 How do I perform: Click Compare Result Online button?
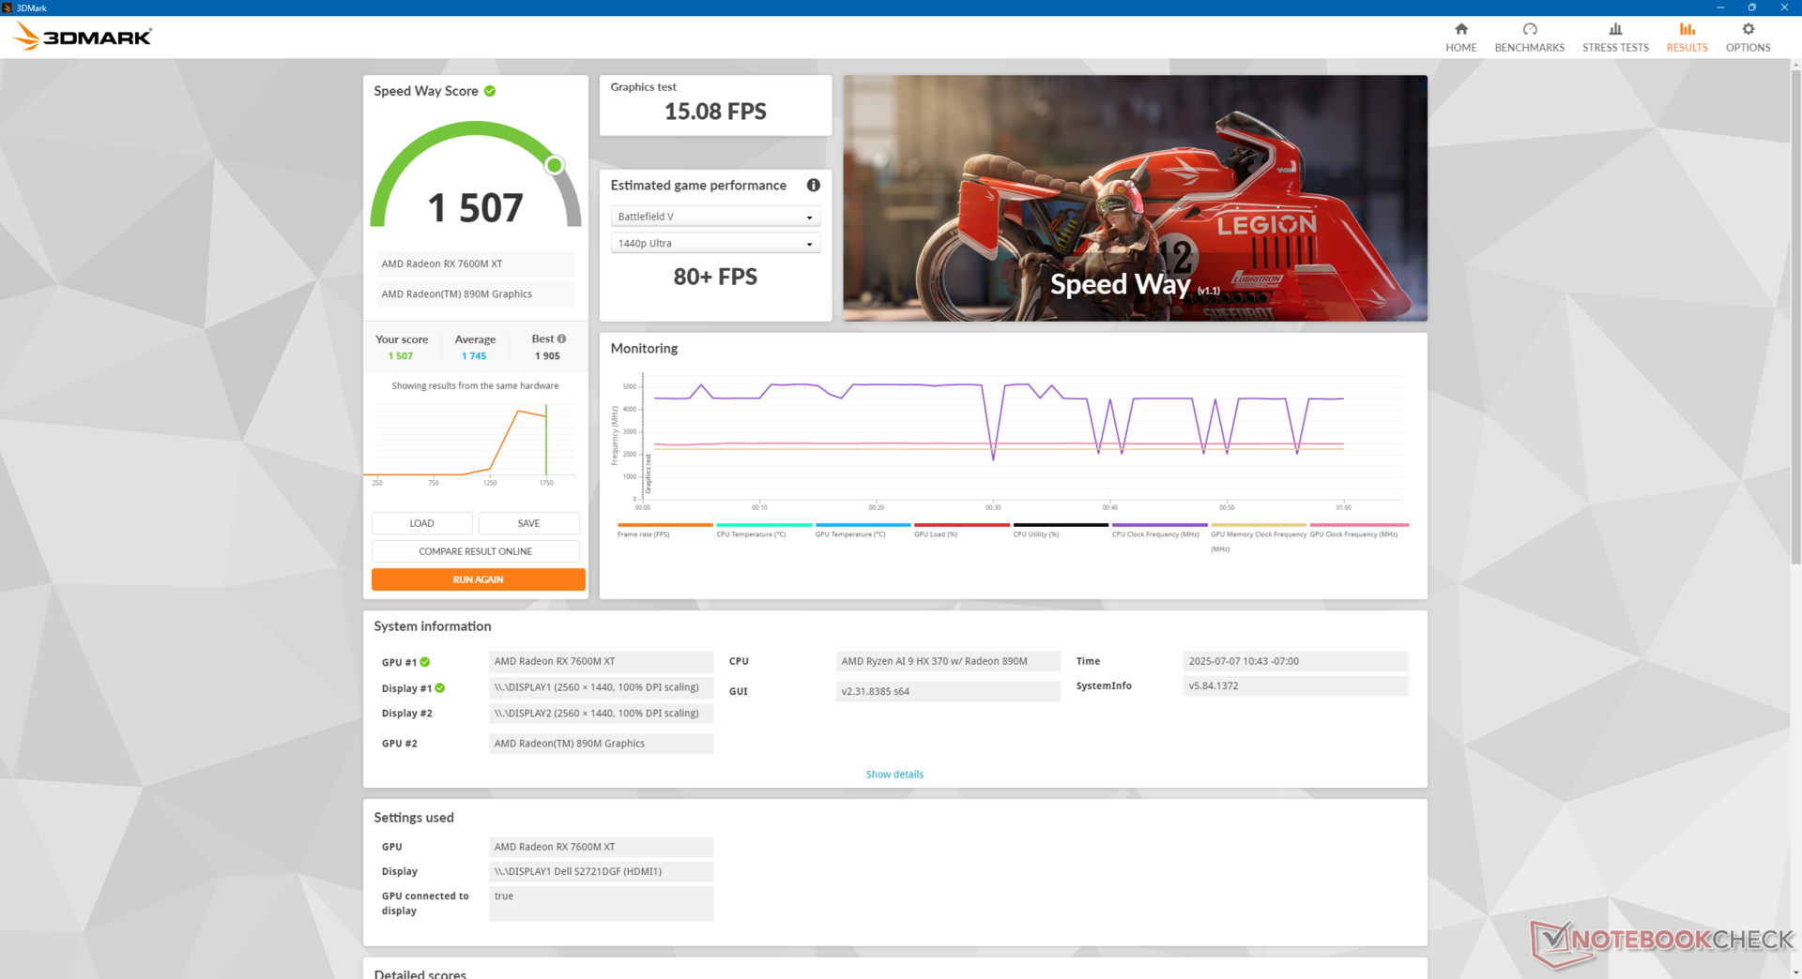click(475, 551)
